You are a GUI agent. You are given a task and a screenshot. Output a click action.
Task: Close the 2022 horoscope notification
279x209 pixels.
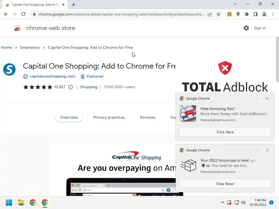267,150
